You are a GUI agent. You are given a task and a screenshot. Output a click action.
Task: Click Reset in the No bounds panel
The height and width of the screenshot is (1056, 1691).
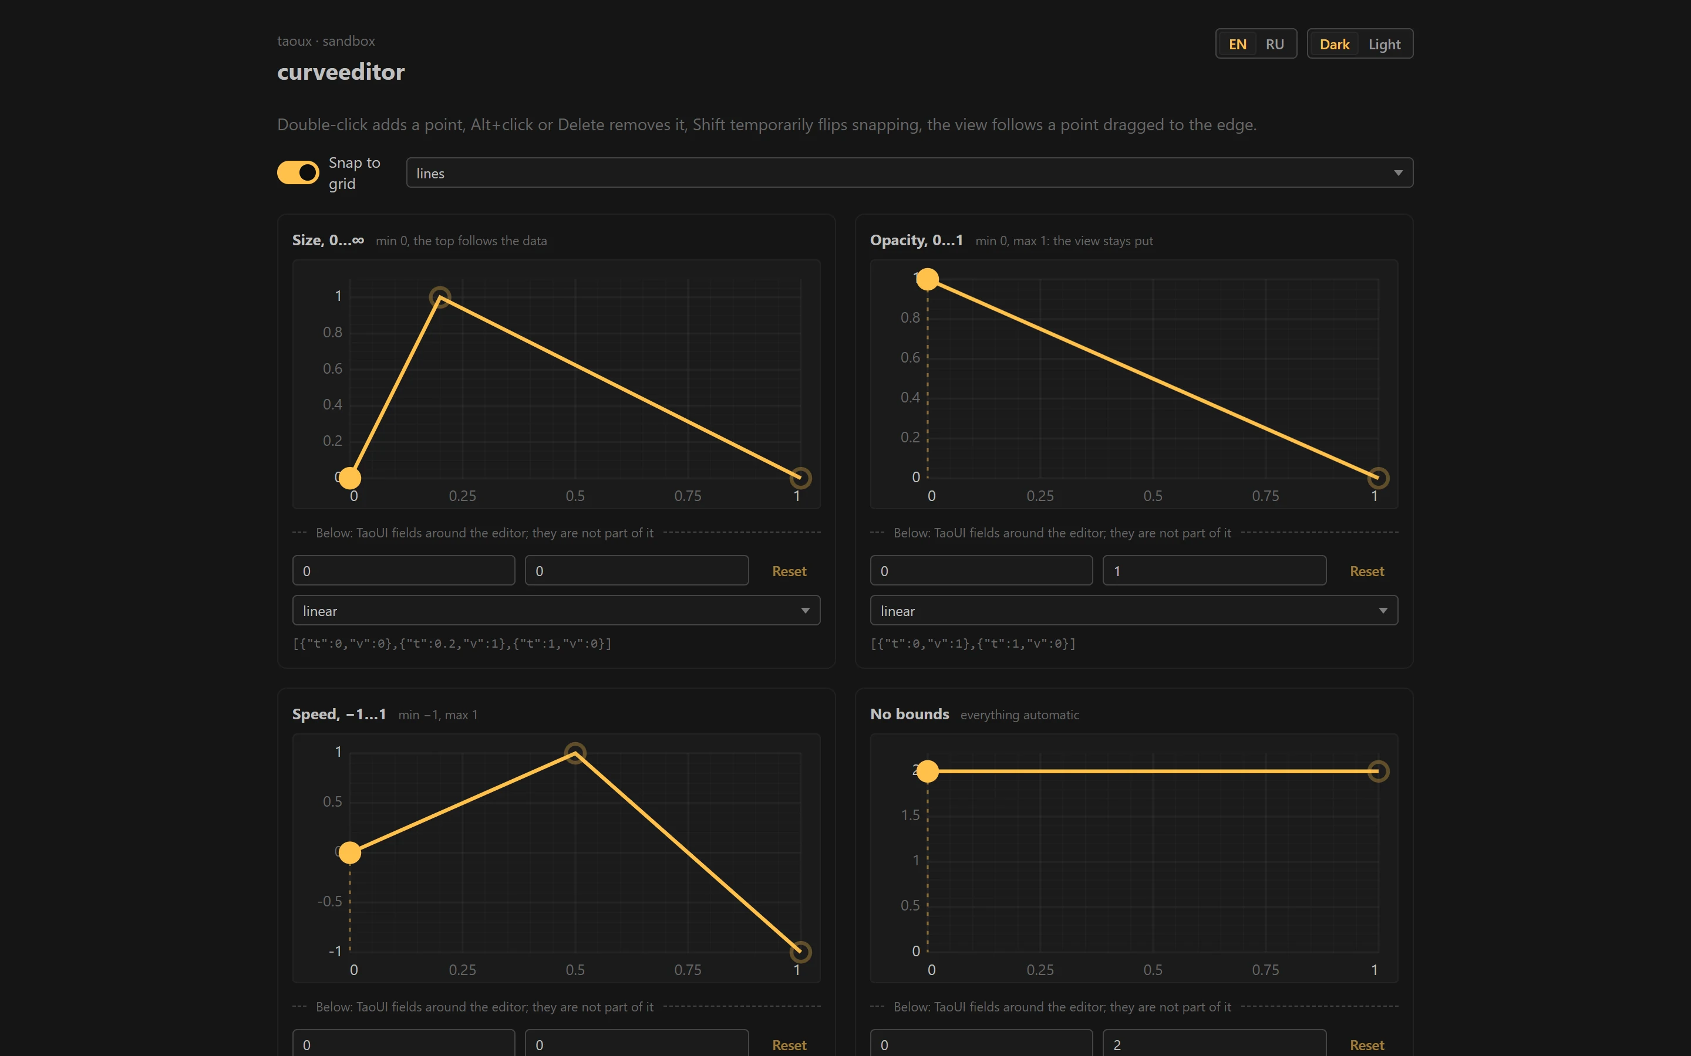1367,1045
